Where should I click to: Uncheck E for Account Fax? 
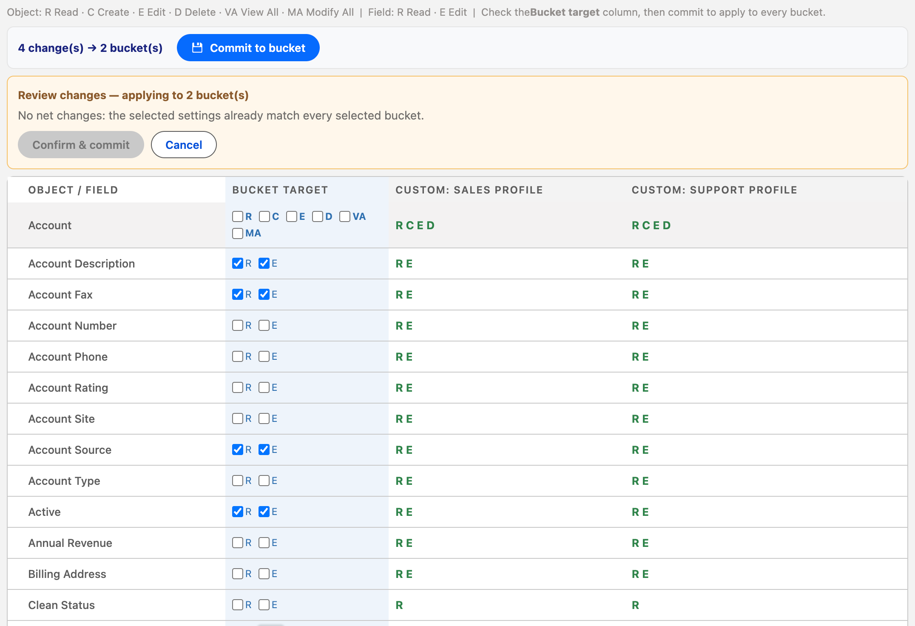coord(264,294)
